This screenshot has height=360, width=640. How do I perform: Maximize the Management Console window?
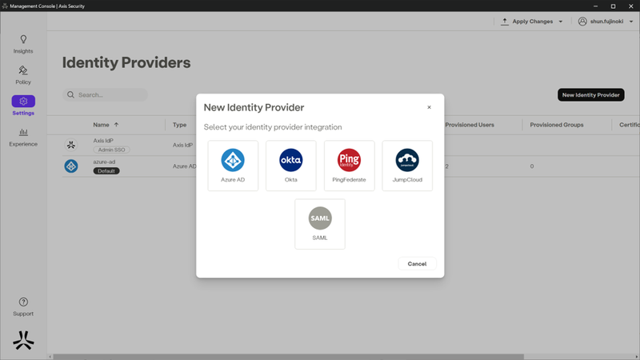pyautogui.click(x=613, y=6)
